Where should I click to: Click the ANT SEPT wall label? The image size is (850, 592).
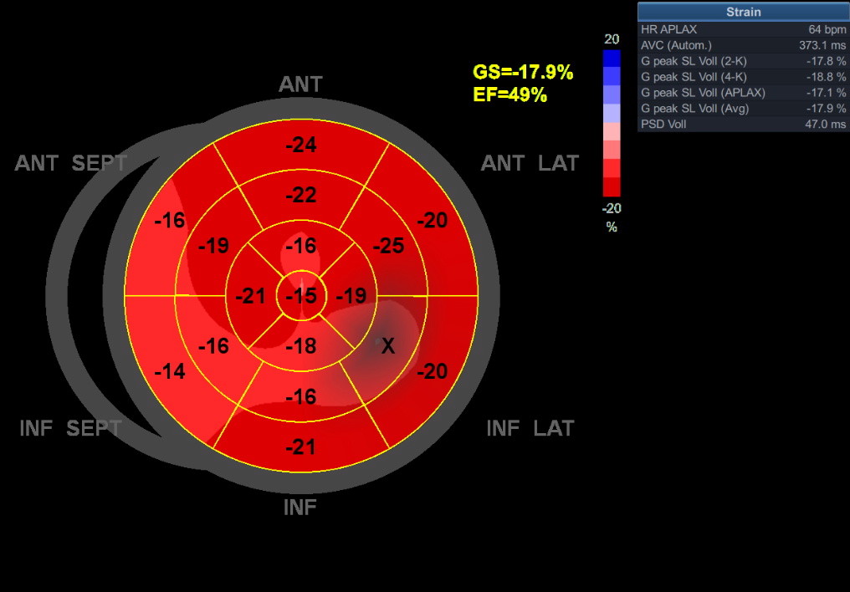coord(70,163)
